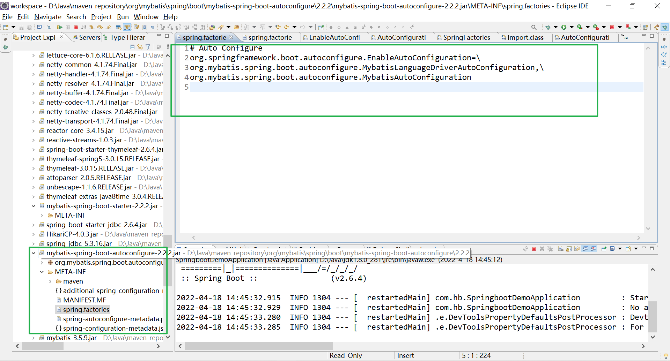
Task: Toggle Show Whitespace Characters pilcrow icon
Action: point(153,27)
